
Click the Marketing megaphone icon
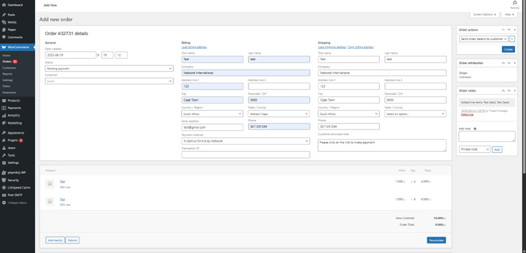[x=4, y=123]
